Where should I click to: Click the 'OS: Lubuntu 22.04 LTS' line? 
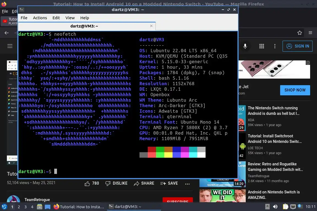(x=178, y=51)
